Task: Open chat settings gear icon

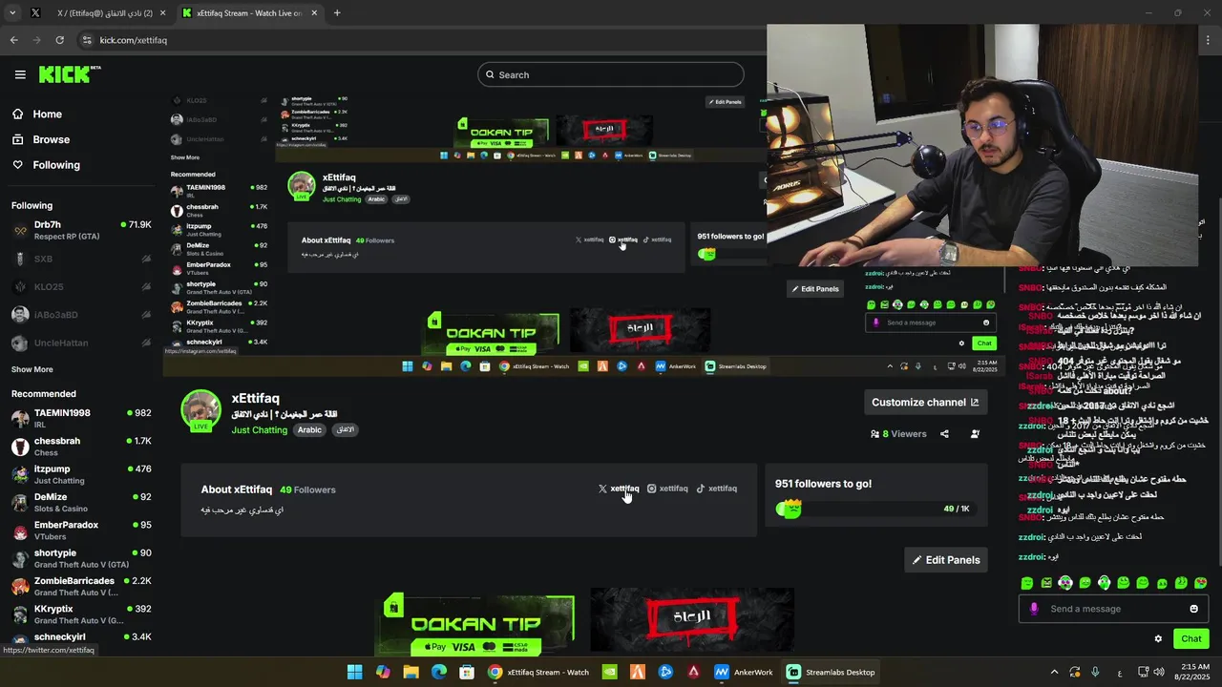Action: pos(1158,639)
